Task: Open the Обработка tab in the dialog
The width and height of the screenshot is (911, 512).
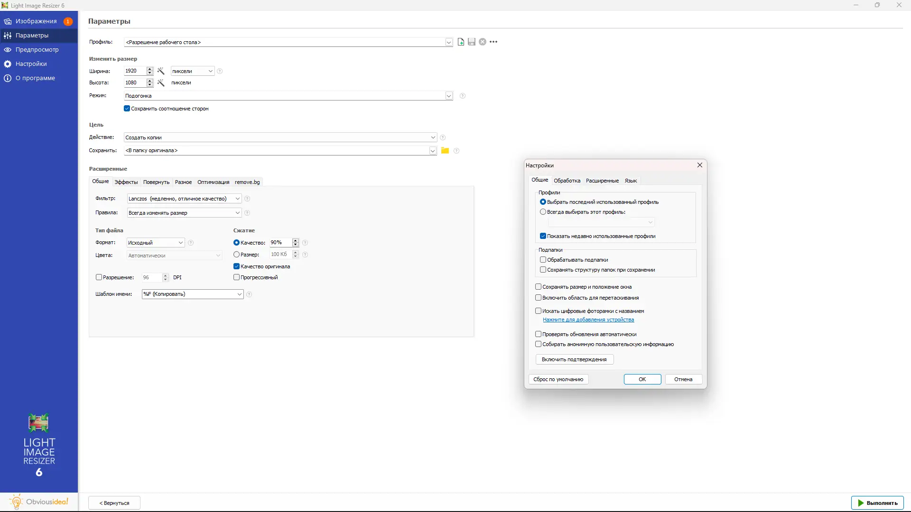Action: pos(567,181)
